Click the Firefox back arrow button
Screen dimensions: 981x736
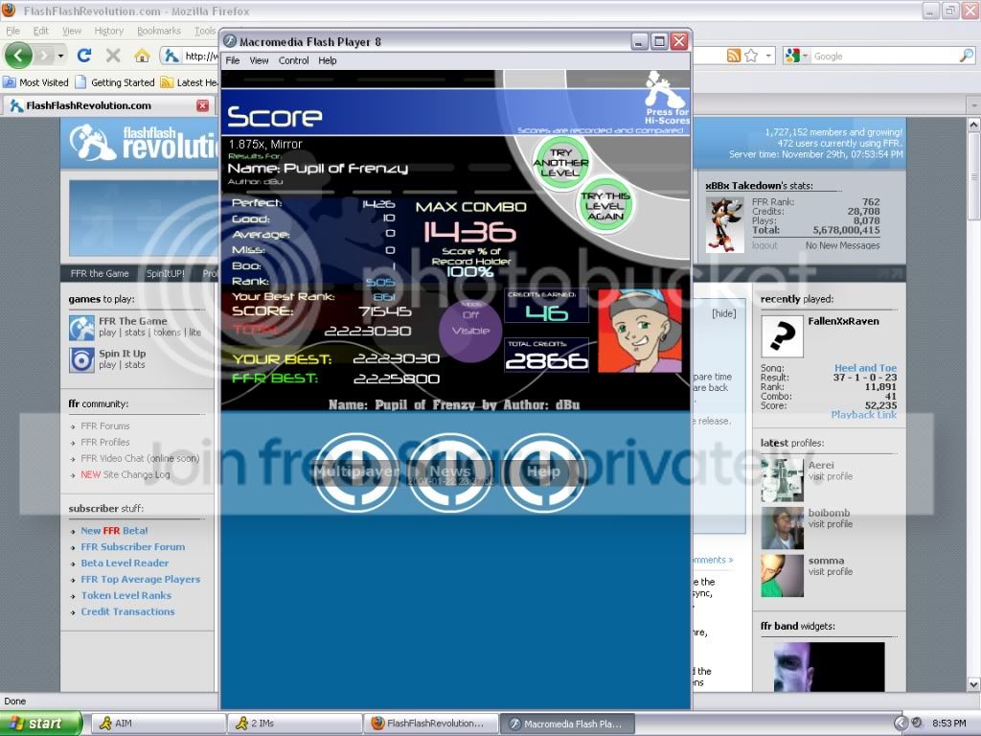18,56
